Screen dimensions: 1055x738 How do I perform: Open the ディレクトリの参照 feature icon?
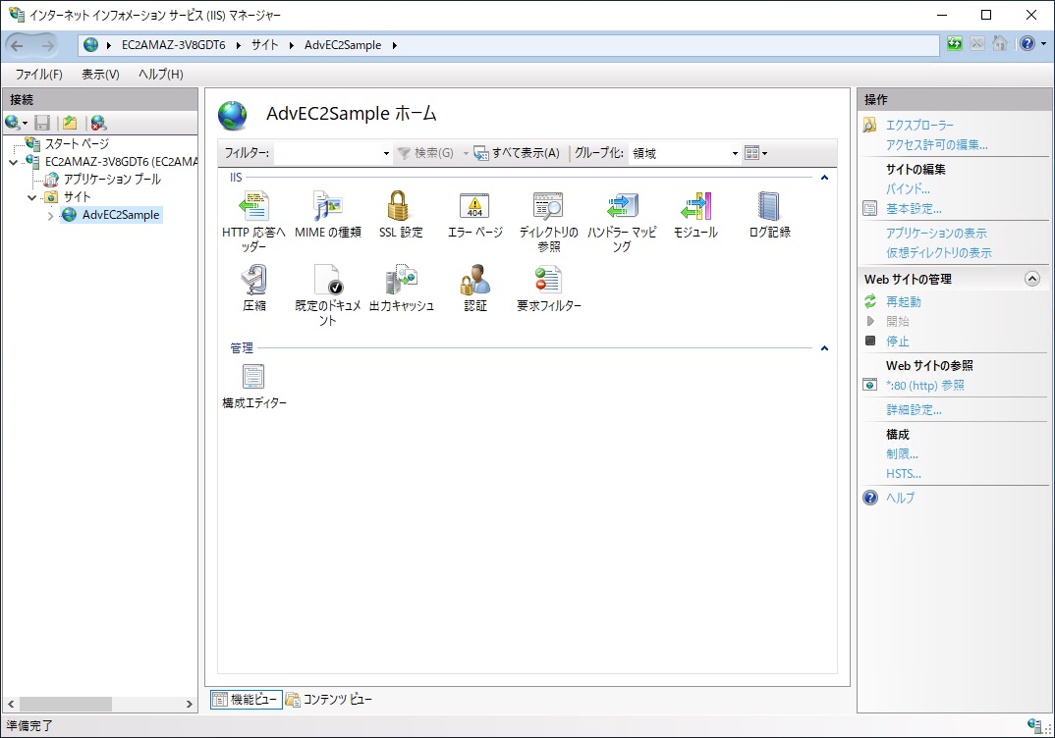(x=548, y=206)
